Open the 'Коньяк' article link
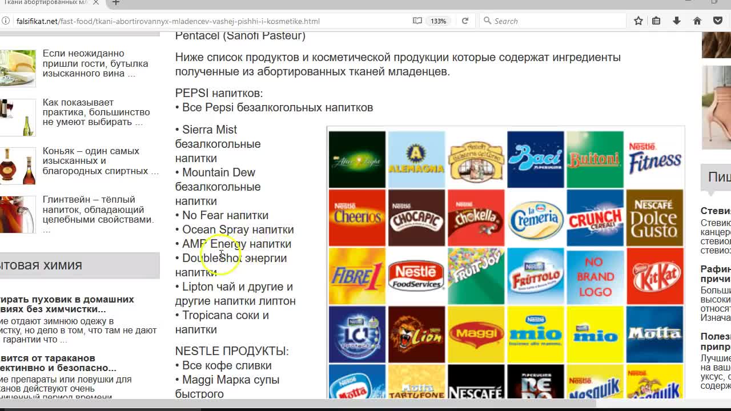 click(x=101, y=161)
